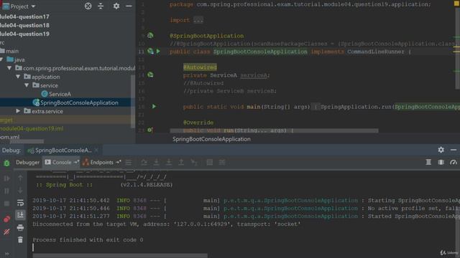Image resolution: width=460 pixels, height=258 pixels.
Task: Click the rerun debug bug icon
Action: [x=6, y=163]
